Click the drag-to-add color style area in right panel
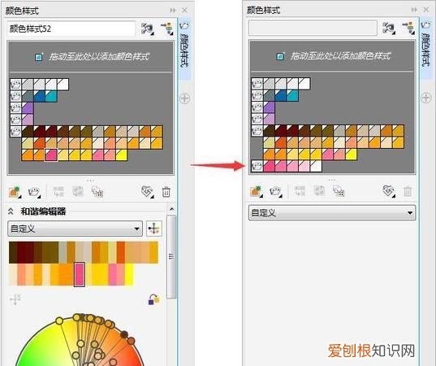The image size is (436, 366). coord(332,56)
